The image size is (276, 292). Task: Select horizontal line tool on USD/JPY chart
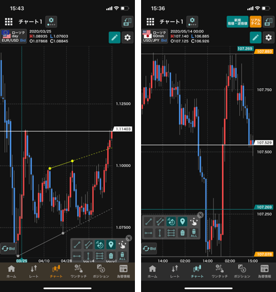(x=148, y=233)
